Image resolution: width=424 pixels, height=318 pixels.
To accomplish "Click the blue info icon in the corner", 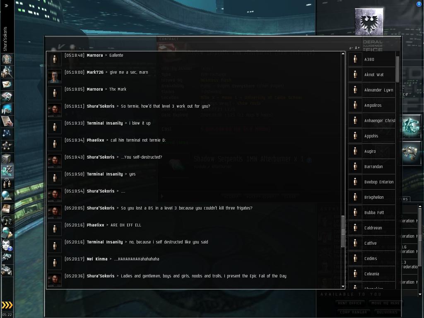I will (x=419, y=4).
